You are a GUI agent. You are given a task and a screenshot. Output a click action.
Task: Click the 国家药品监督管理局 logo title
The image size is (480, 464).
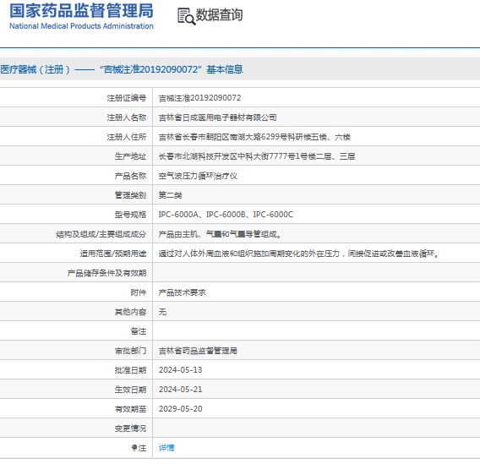pos(81,11)
